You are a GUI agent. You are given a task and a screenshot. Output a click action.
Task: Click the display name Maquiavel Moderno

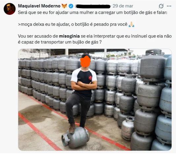click(39, 6)
